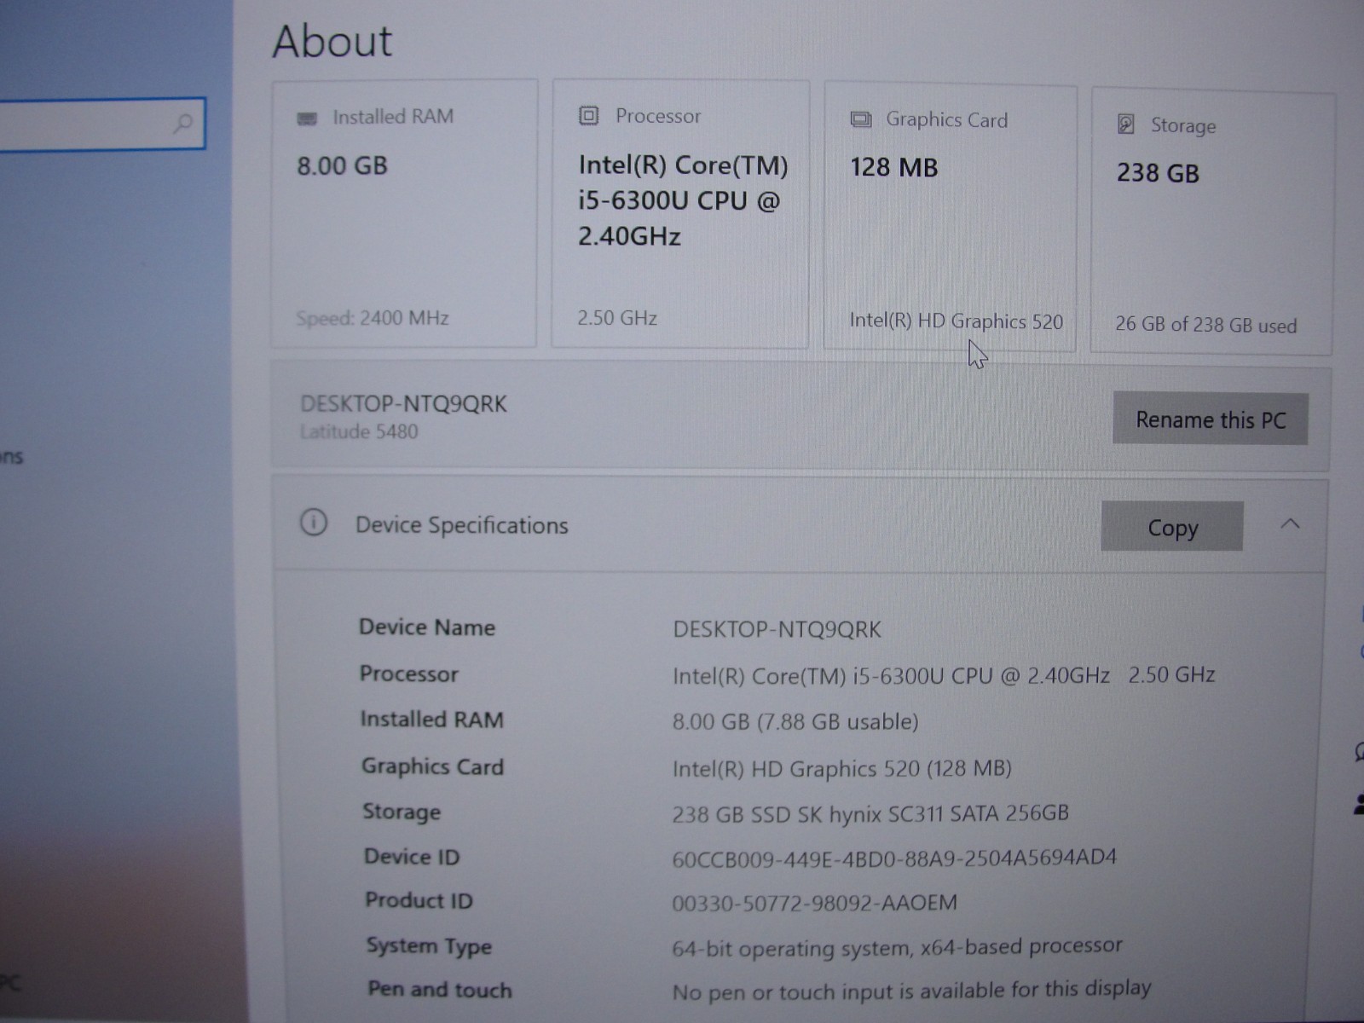The height and width of the screenshot is (1023, 1364).
Task: Select the DESKTOP-NTQ9QRK heading above Latitude 5480
Action: (403, 403)
